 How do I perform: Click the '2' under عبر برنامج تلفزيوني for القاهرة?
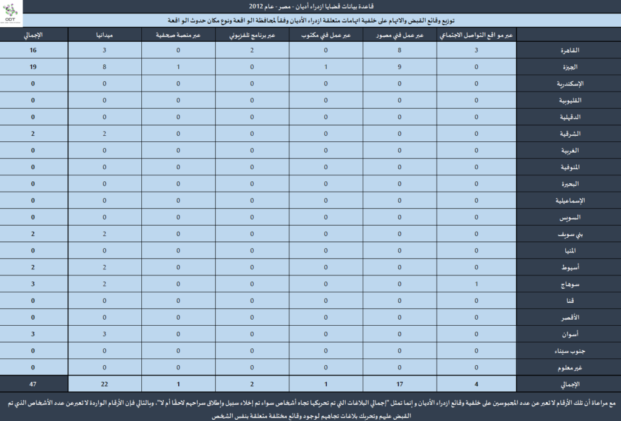click(x=252, y=50)
